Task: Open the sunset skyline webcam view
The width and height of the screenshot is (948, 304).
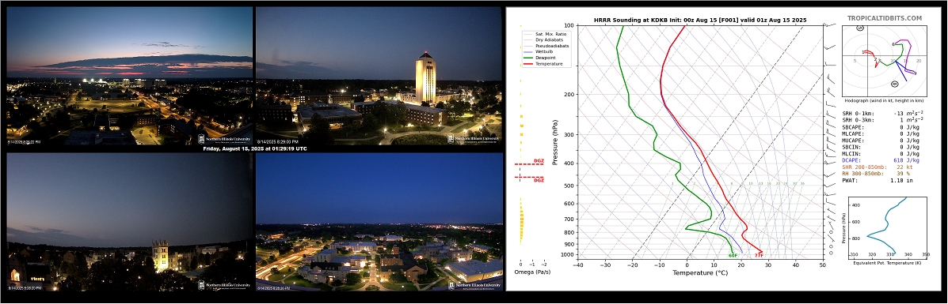Action: tap(129, 76)
